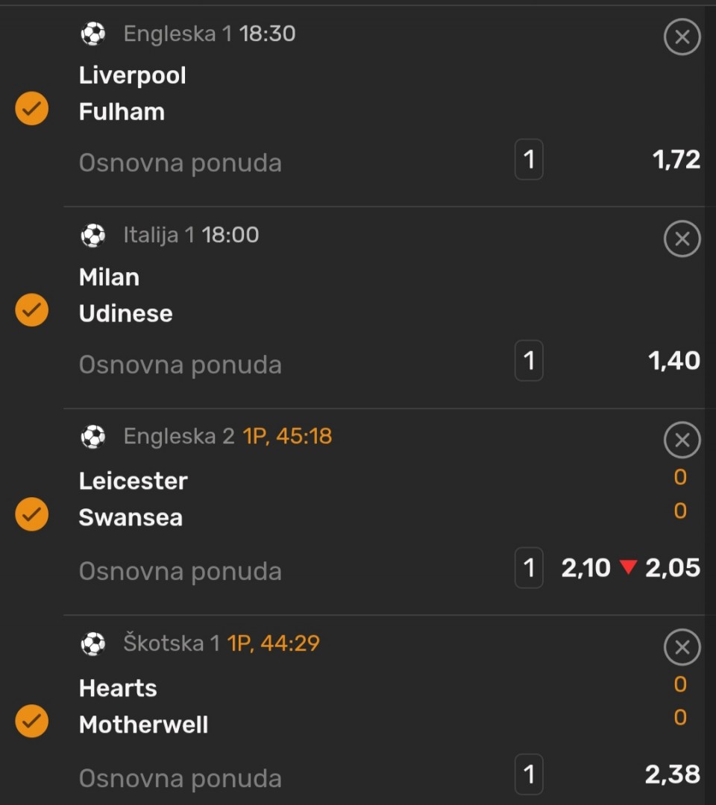
Task: Click the tip 1 box for Leicester match
Action: tap(529, 568)
